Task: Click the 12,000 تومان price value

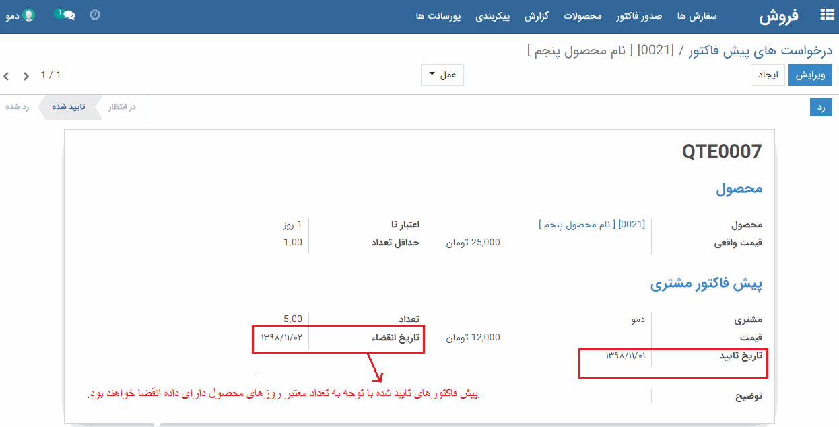Action: point(473,338)
